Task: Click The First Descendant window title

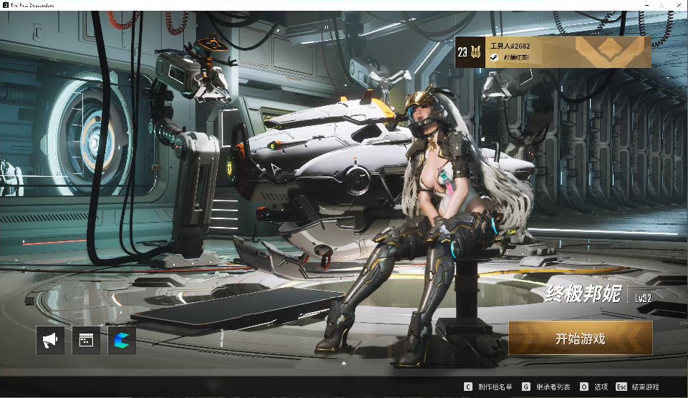Action: [x=32, y=5]
